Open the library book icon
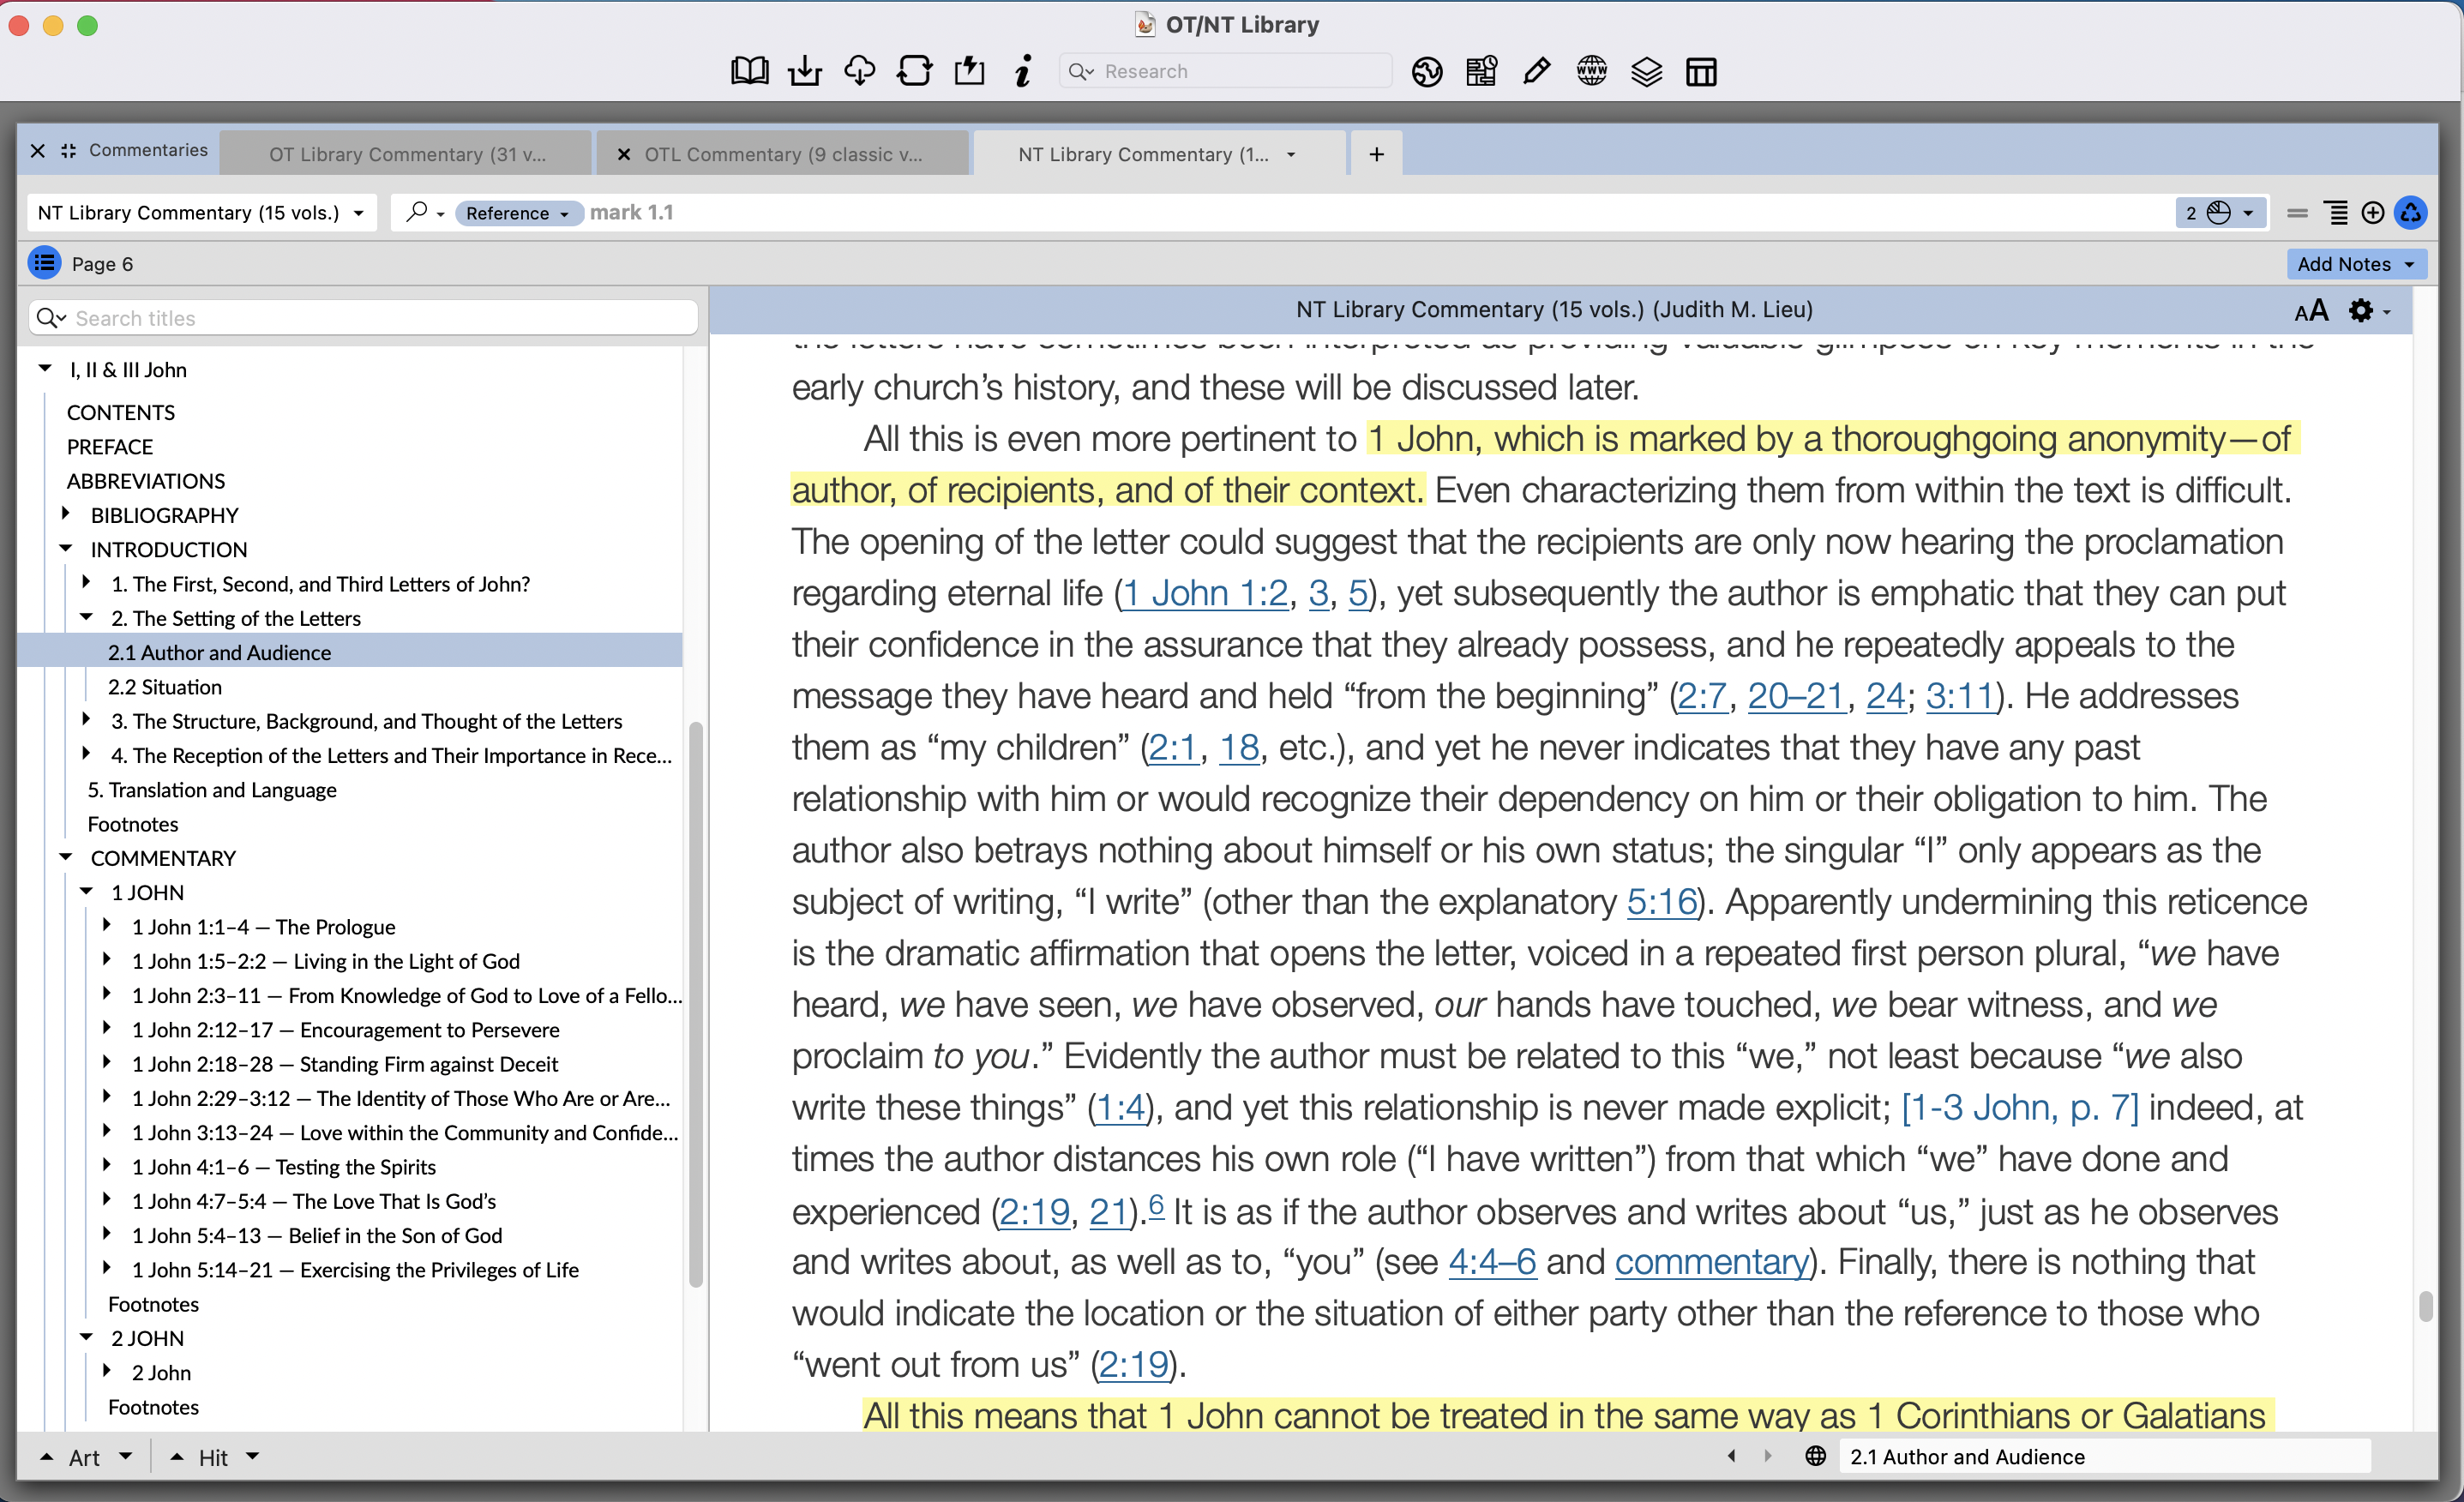 pyautogui.click(x=749, y=71)
